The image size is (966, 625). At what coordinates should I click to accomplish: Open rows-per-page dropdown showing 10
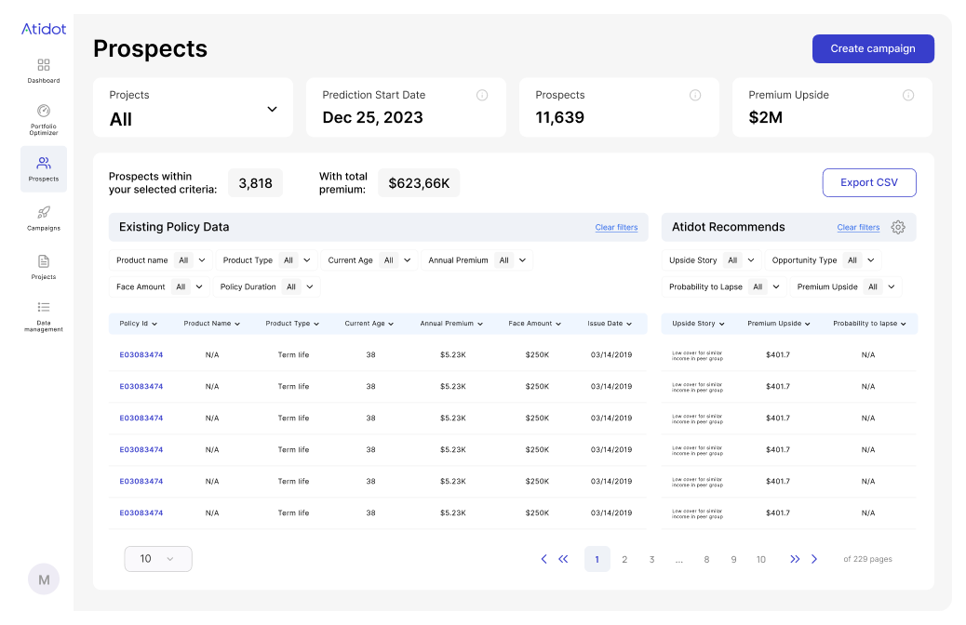pyautogui.click(x=157, y=559)
